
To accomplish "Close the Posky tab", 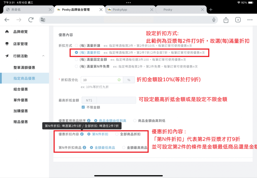I will point(203,10).
